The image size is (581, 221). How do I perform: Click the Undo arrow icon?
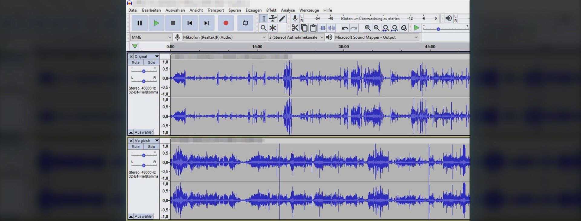[345, 28]
